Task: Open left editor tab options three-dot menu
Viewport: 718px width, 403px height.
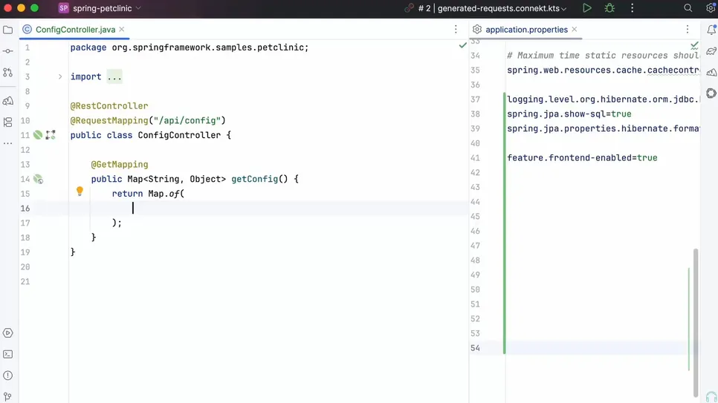Action: [456, 30]
